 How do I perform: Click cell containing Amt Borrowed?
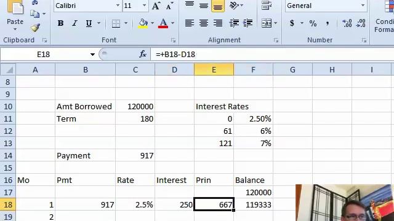click(x=86, y=106)
